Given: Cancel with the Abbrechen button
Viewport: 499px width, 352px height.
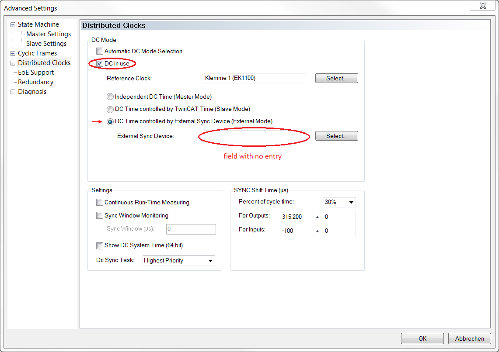Looking at the screenshot, I should (x=469, y=338).
